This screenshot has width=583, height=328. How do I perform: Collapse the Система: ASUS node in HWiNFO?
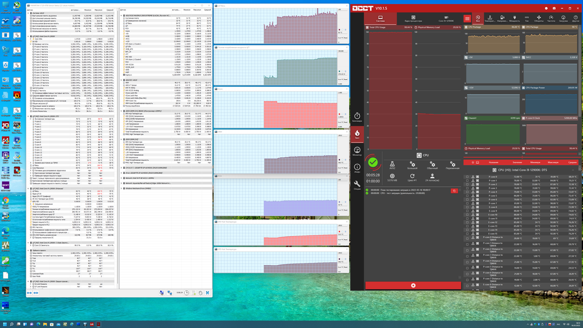pos(28,13)
